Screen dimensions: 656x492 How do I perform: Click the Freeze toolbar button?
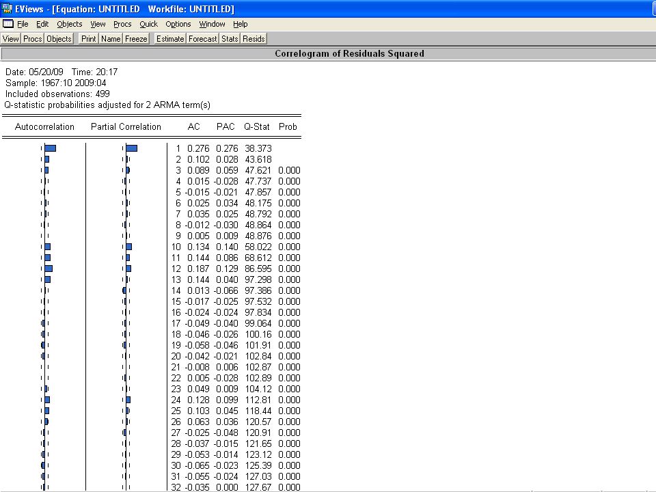(x=136, y=39)
